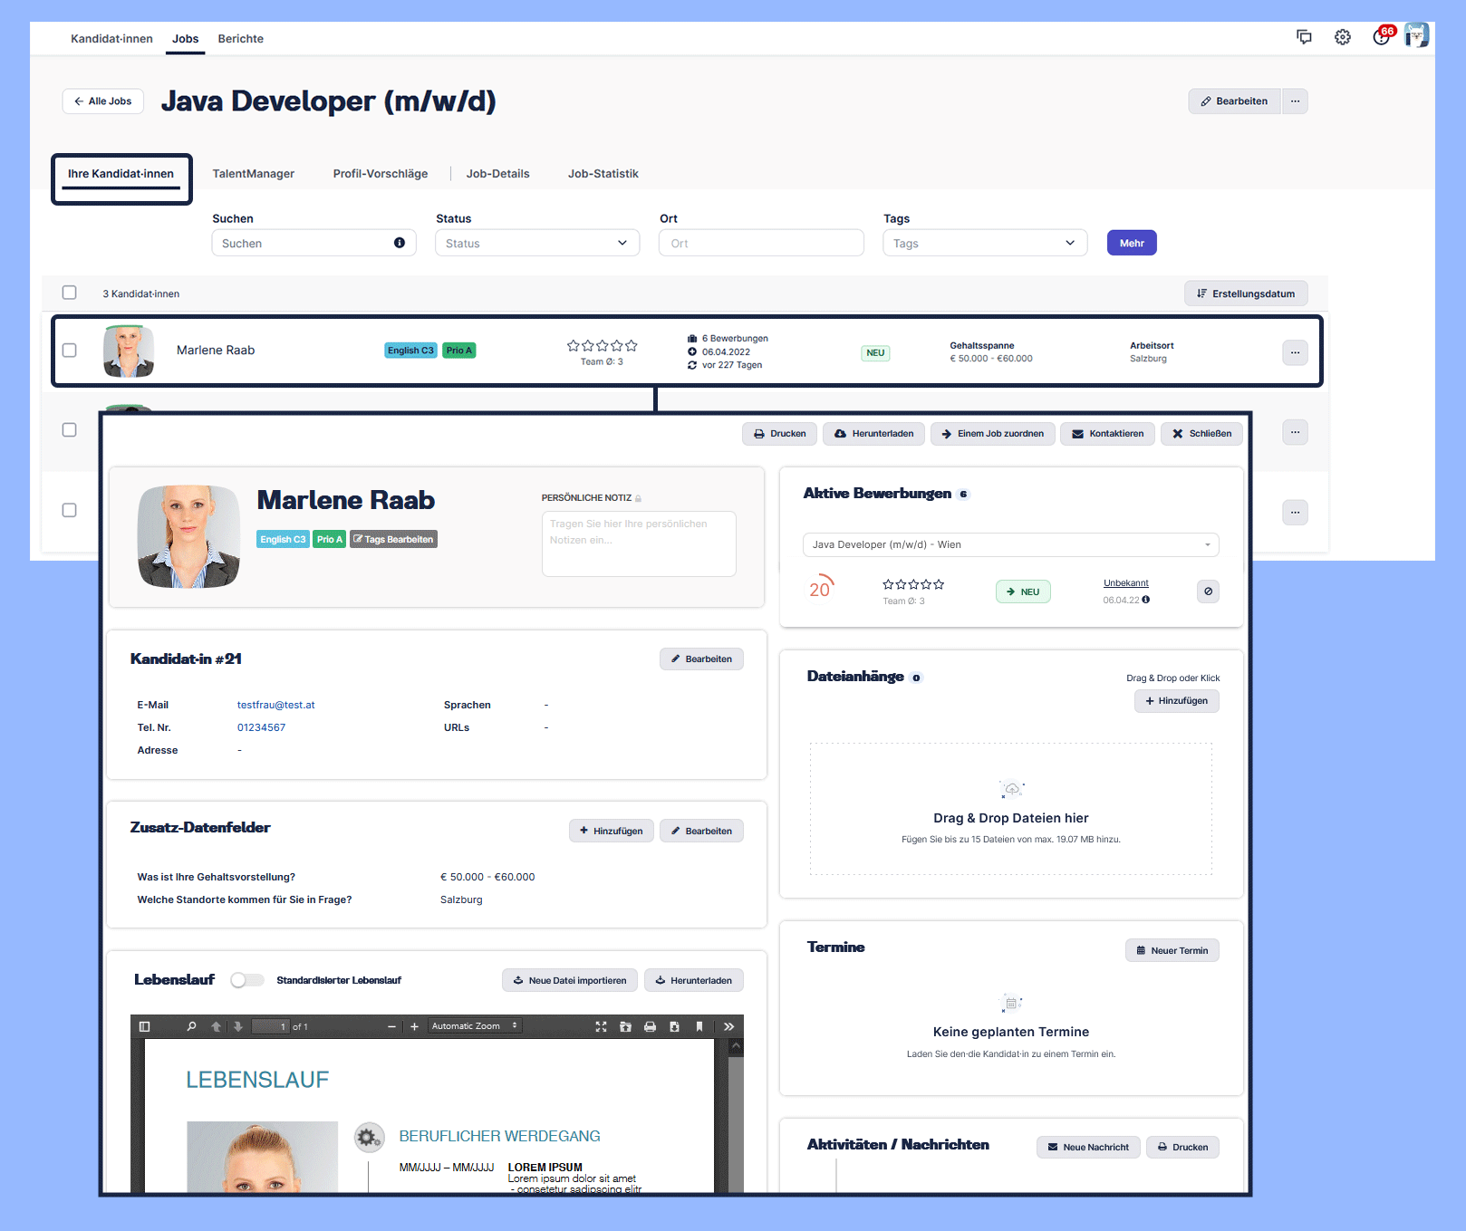Click the reject icon in active applications
Screen dimensions: 1466x1231
click(x=1208, y=591)
